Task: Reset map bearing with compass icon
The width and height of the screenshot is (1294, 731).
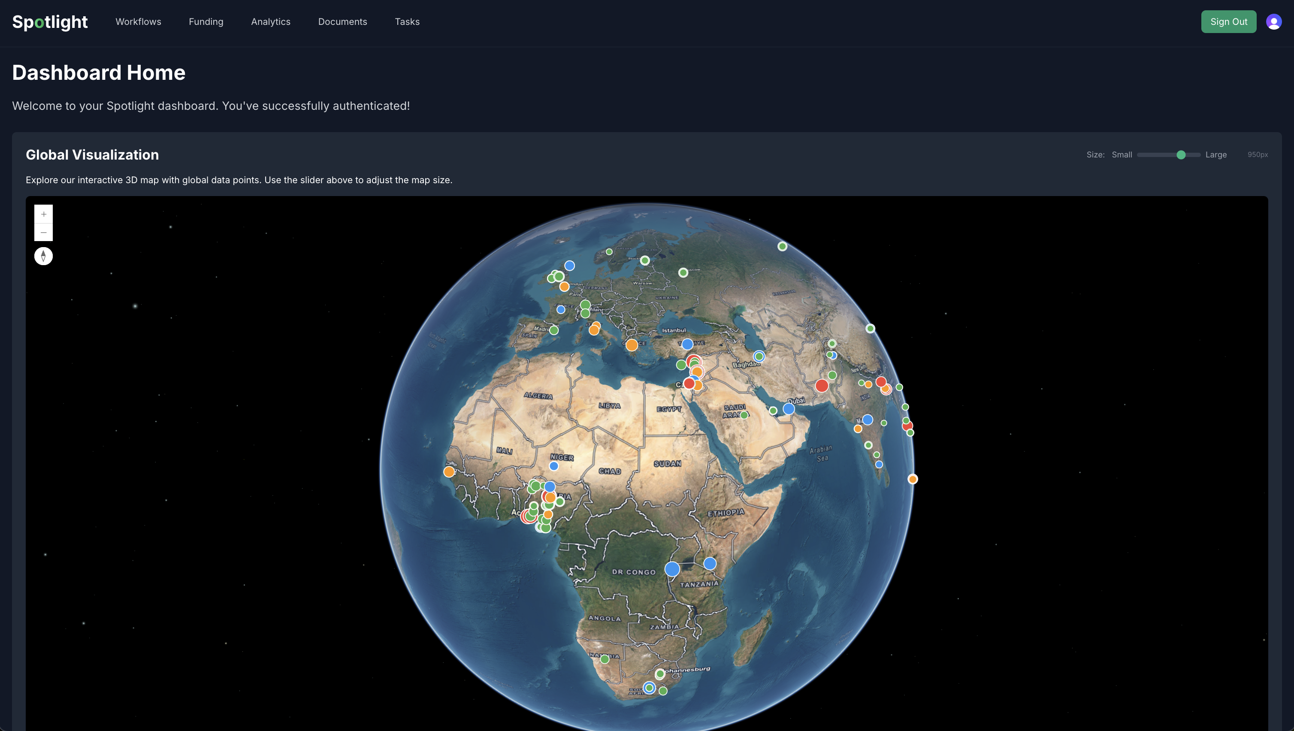Action: pyautogui.click(x=44, y=256)
